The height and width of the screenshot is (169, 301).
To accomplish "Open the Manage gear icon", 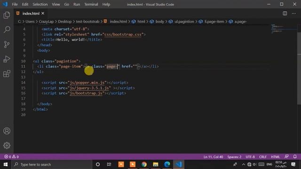I will click(7, 146).
